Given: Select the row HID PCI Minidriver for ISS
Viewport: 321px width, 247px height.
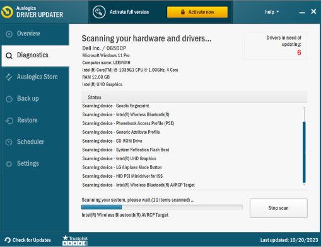Looking at the screenshot, I should pos(122,176).
